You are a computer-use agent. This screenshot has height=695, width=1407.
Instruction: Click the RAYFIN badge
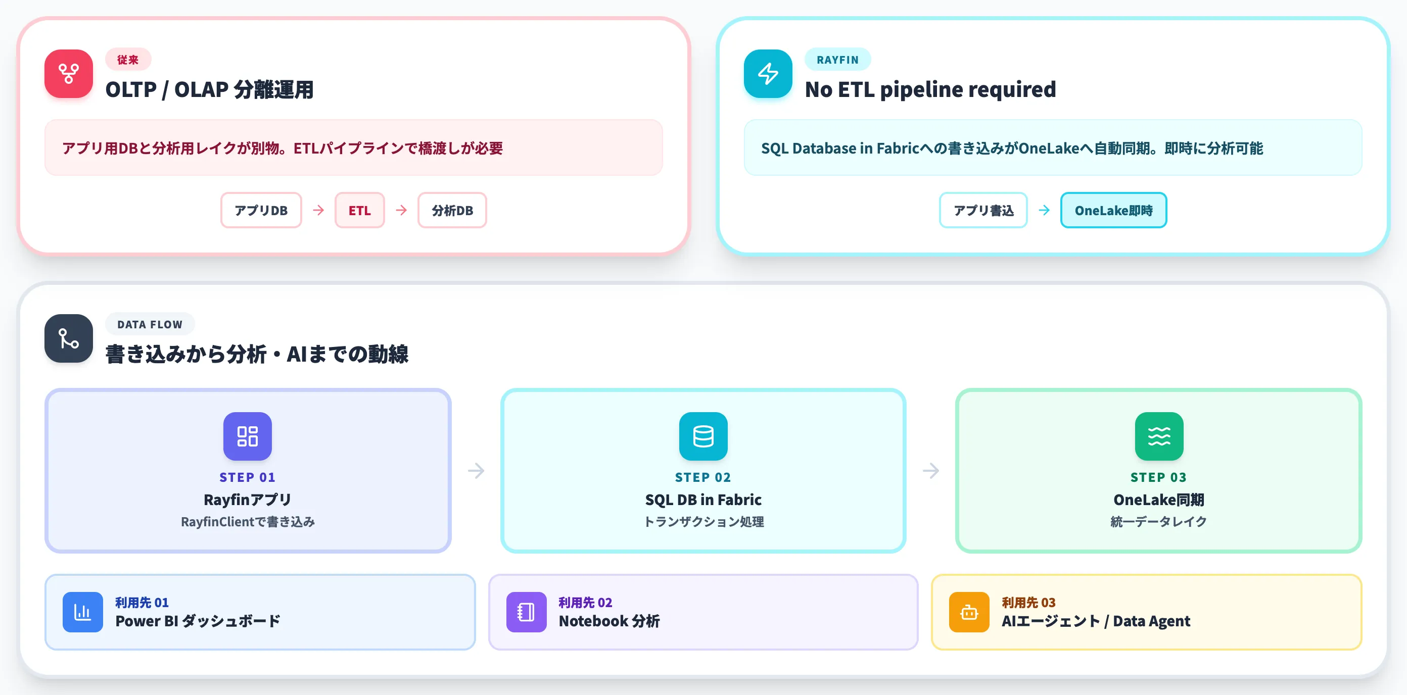(x=837, y=60)
